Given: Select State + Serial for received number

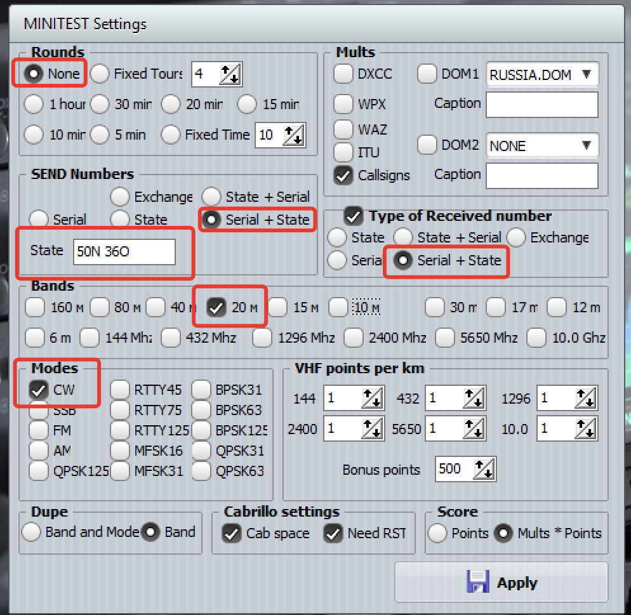Looking at the screenshot, I should point(403,237).
